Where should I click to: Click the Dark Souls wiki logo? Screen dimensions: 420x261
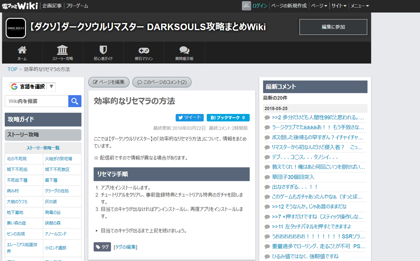(16, 28)
